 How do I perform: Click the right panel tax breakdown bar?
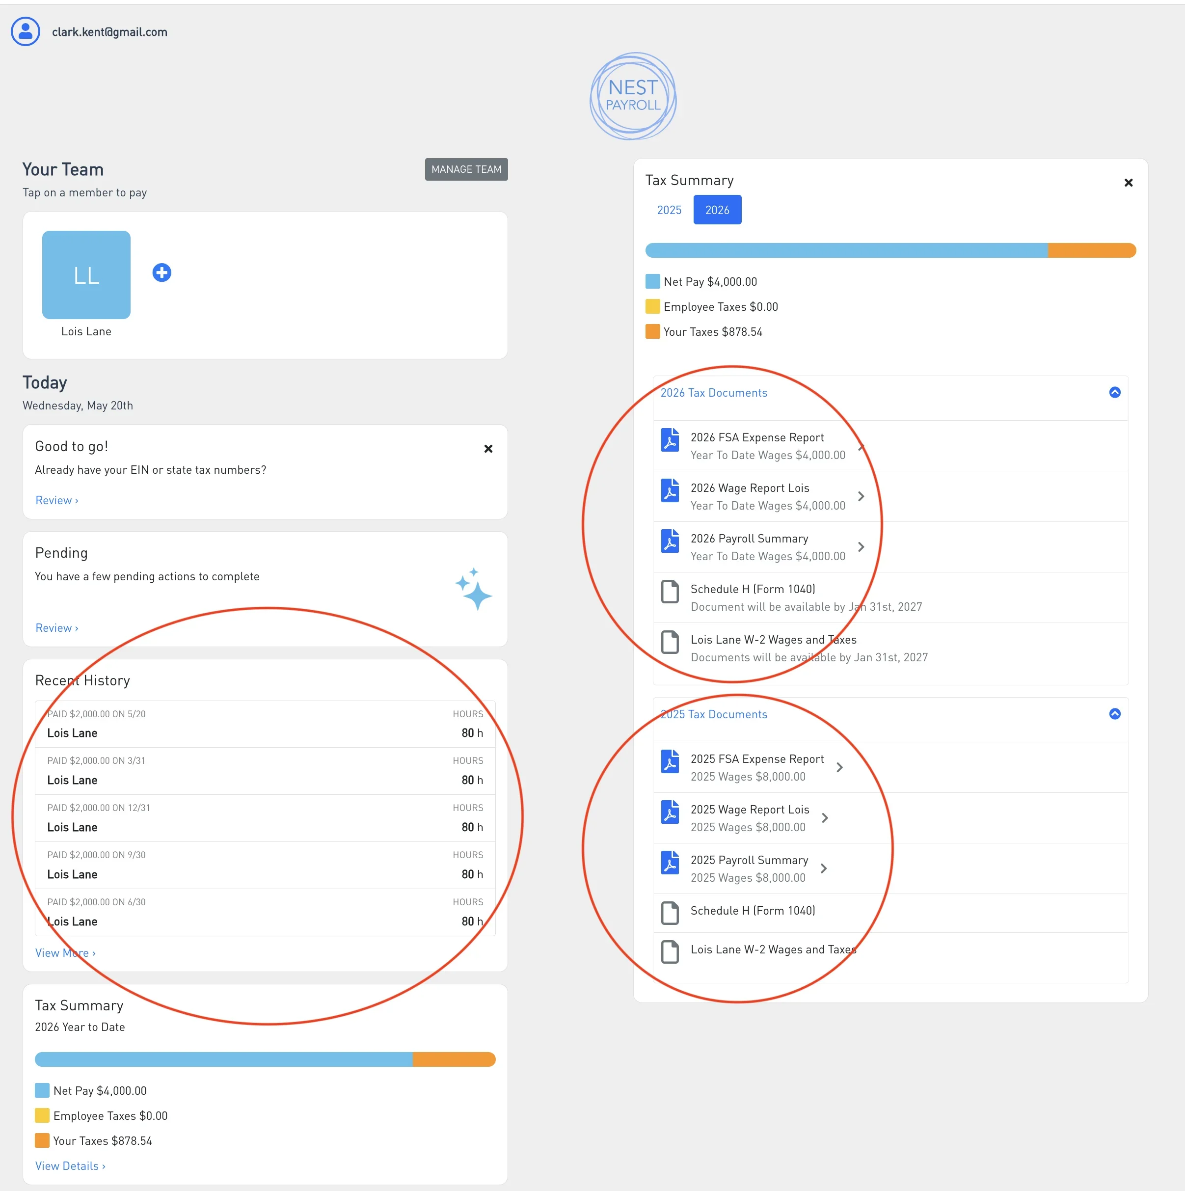coord(890,250)
